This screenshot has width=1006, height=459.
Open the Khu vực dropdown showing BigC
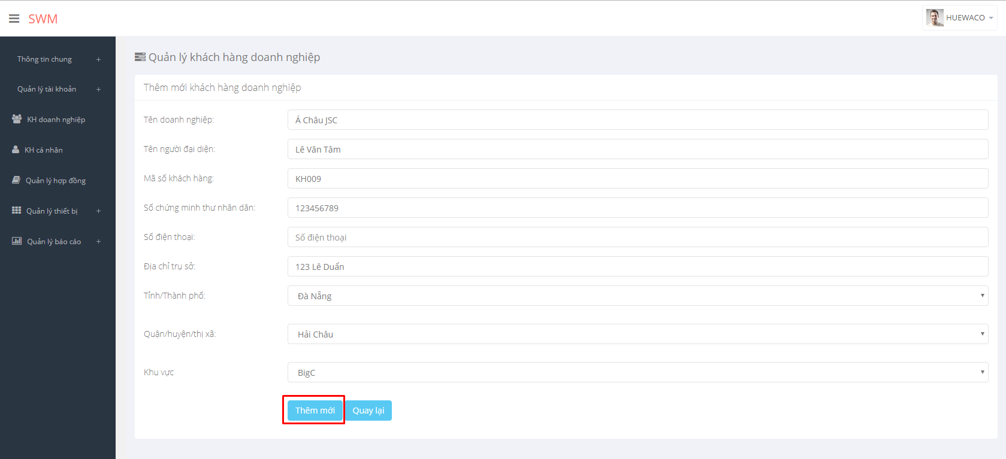638,372
